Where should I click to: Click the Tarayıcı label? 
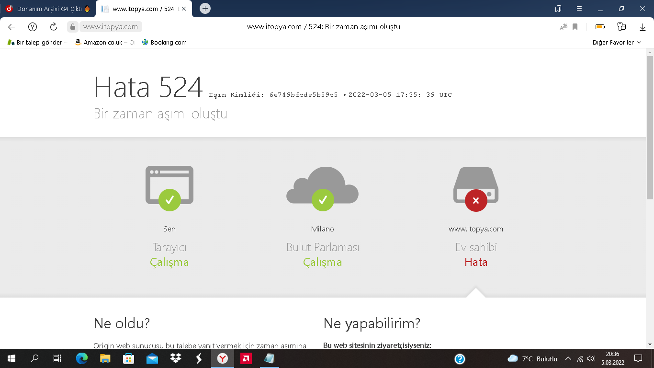click(x=169, y=247)
